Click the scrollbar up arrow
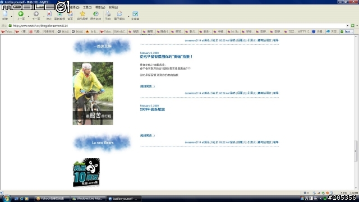The height and width of the screenshot is (202, 359). (356, 36)
